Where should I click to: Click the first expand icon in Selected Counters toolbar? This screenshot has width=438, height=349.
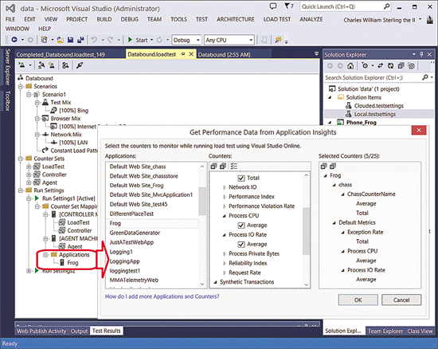pyautogui.click(x=324, y=167)
